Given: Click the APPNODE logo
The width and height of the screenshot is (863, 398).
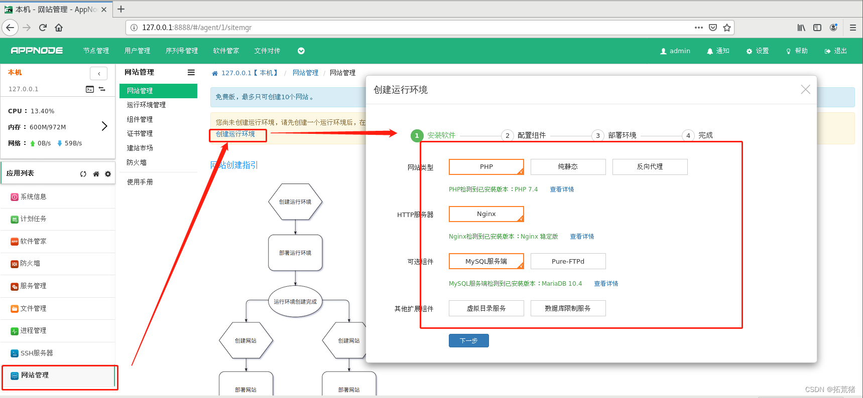Looking at the screenshot, I should (x=37, y=51).
